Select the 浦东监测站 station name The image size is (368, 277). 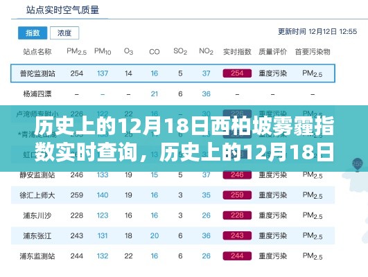click(37, 256)
